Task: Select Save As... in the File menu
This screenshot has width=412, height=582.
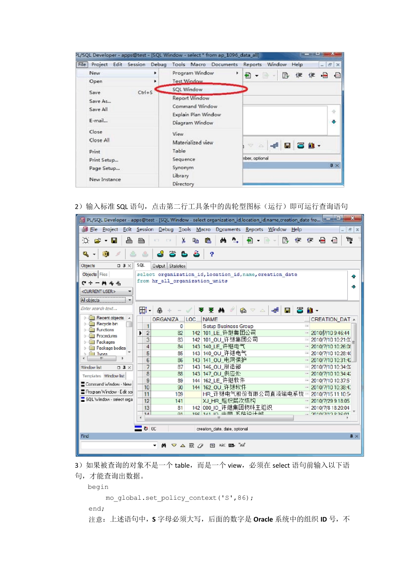Action: tap(100, 101)
